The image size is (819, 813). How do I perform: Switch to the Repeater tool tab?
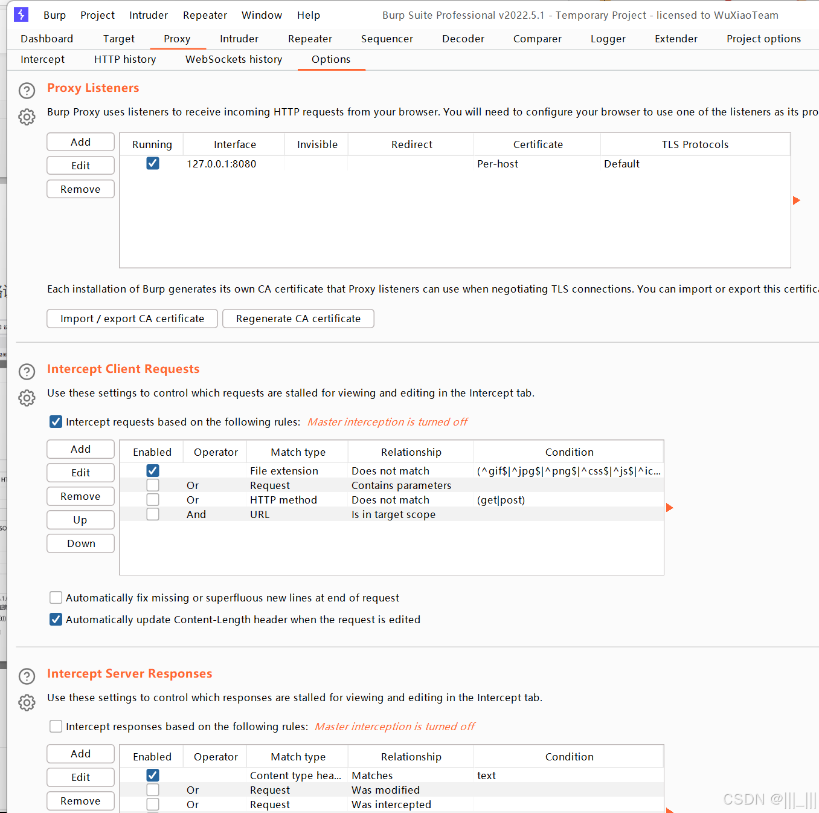coord(310,39)
